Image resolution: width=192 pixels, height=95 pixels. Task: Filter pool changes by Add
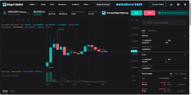pos(176,74)
